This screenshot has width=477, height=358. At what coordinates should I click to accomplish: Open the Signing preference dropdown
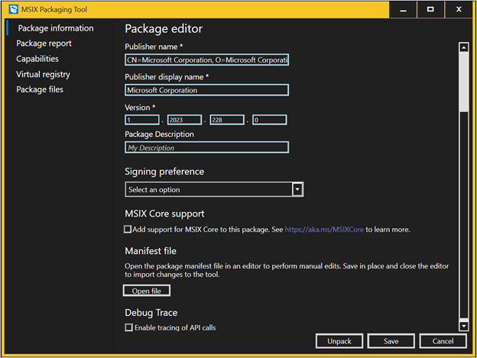click(214, 190)
